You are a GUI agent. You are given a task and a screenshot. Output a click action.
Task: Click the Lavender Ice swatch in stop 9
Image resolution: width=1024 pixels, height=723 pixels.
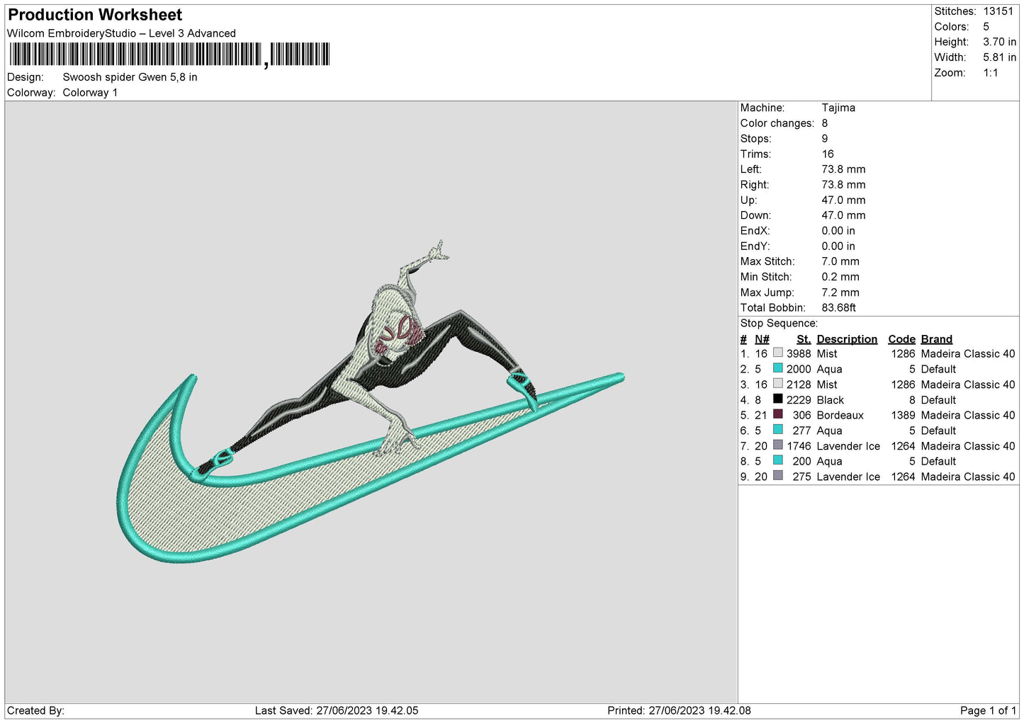pos(777,476)
